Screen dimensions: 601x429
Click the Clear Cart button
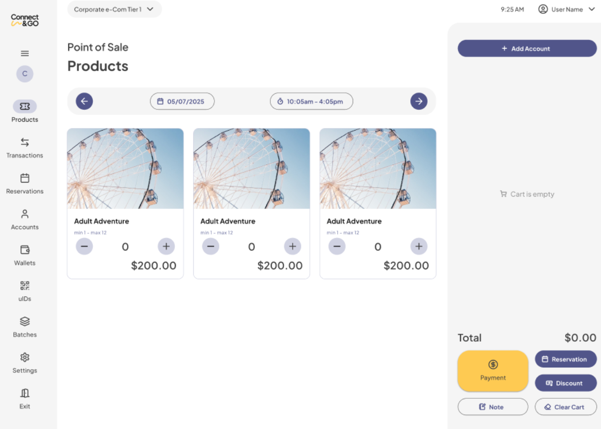click(x=566, y=407)
